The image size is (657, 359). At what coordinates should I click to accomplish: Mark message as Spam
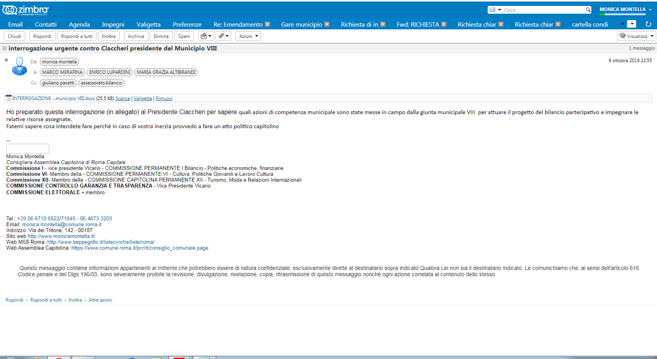pos(184,36)
